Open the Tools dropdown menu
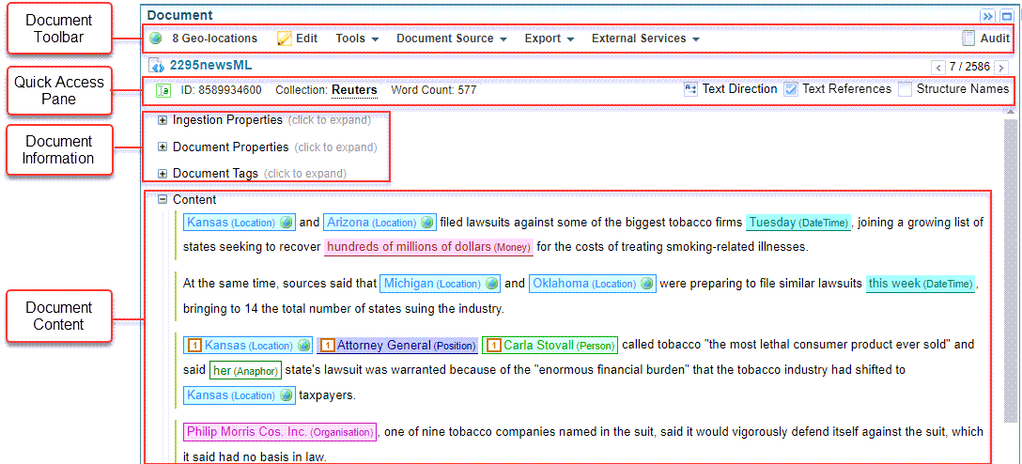Image resolution: width=1022 pixels, height=464 pixels. pyautogui.click(x=357, y=39)
